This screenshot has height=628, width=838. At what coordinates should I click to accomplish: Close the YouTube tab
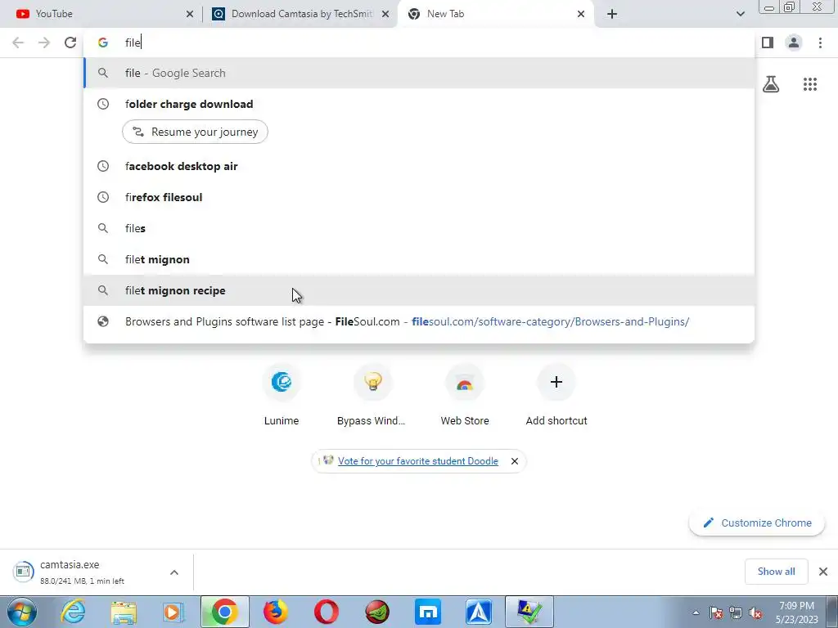click(x=190, y=14)
